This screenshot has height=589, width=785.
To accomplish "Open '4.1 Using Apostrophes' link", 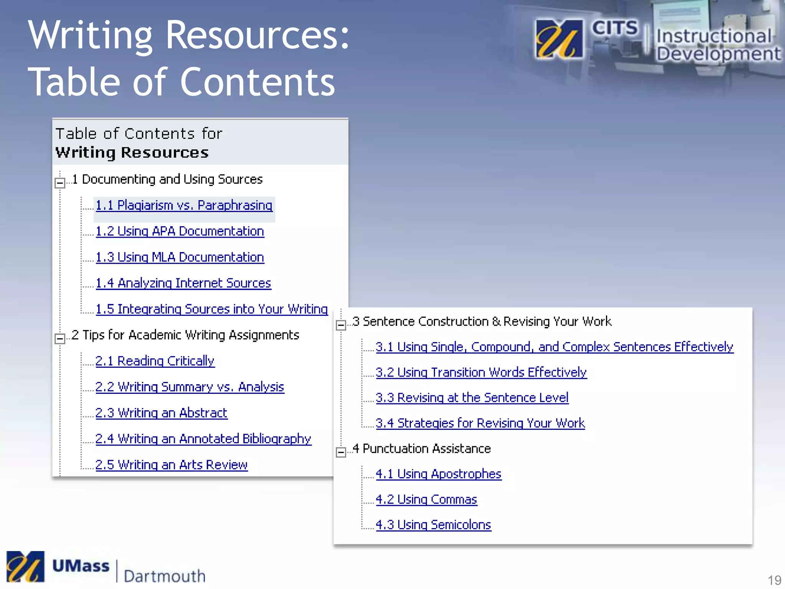I will click(438, 474).
